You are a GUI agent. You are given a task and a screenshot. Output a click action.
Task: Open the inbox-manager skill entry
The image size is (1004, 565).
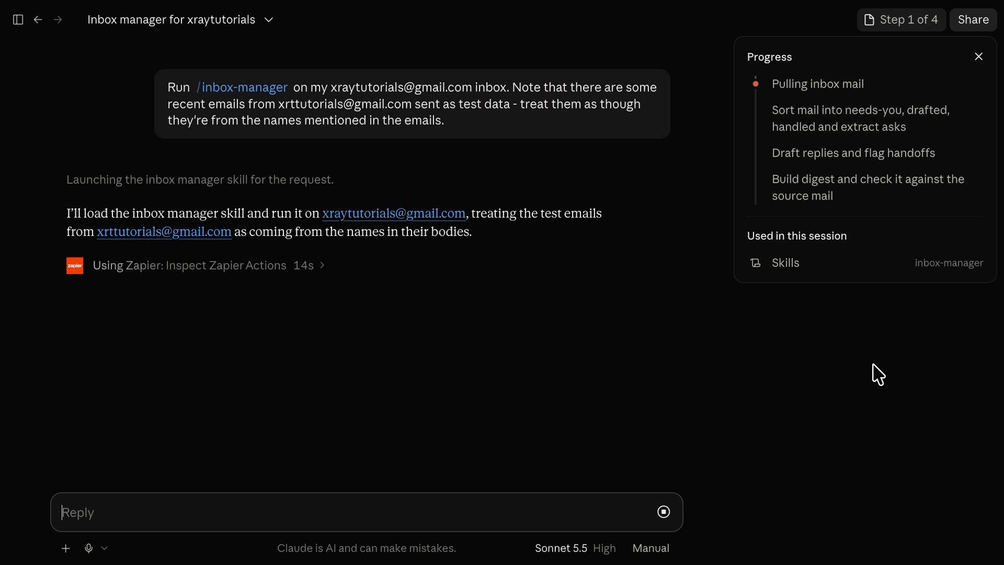tap(949, 263)
